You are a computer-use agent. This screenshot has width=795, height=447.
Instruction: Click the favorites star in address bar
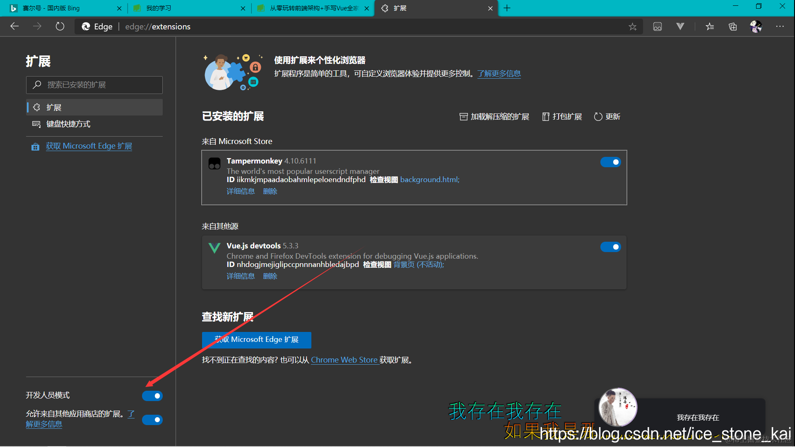pos(632,26)
